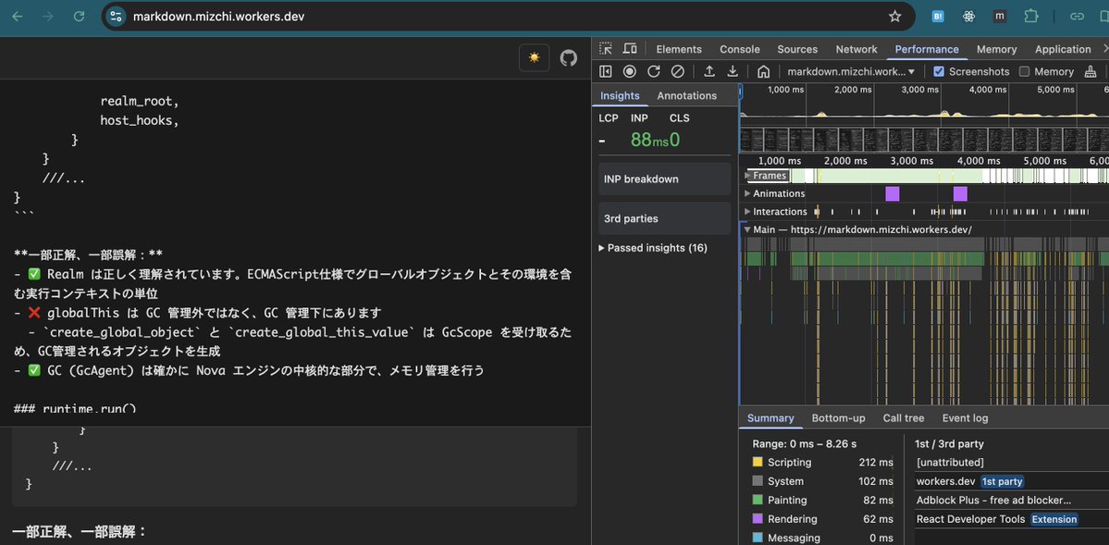This screenshot has width=1109, height=545.
Task: Hide the Performance insights sidebar
Action: pos(606,71)
